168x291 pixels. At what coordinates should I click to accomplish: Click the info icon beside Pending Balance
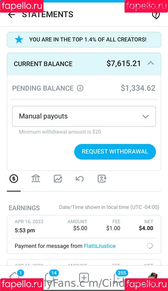click(80, 88)
